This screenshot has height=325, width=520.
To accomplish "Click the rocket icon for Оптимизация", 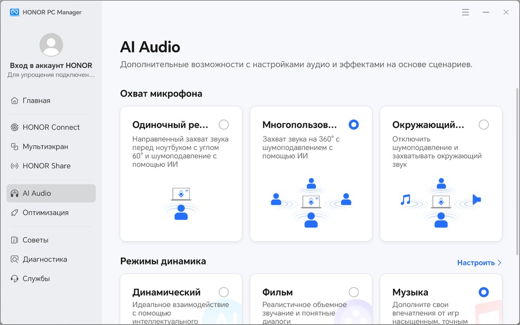I will click(14, 212).
